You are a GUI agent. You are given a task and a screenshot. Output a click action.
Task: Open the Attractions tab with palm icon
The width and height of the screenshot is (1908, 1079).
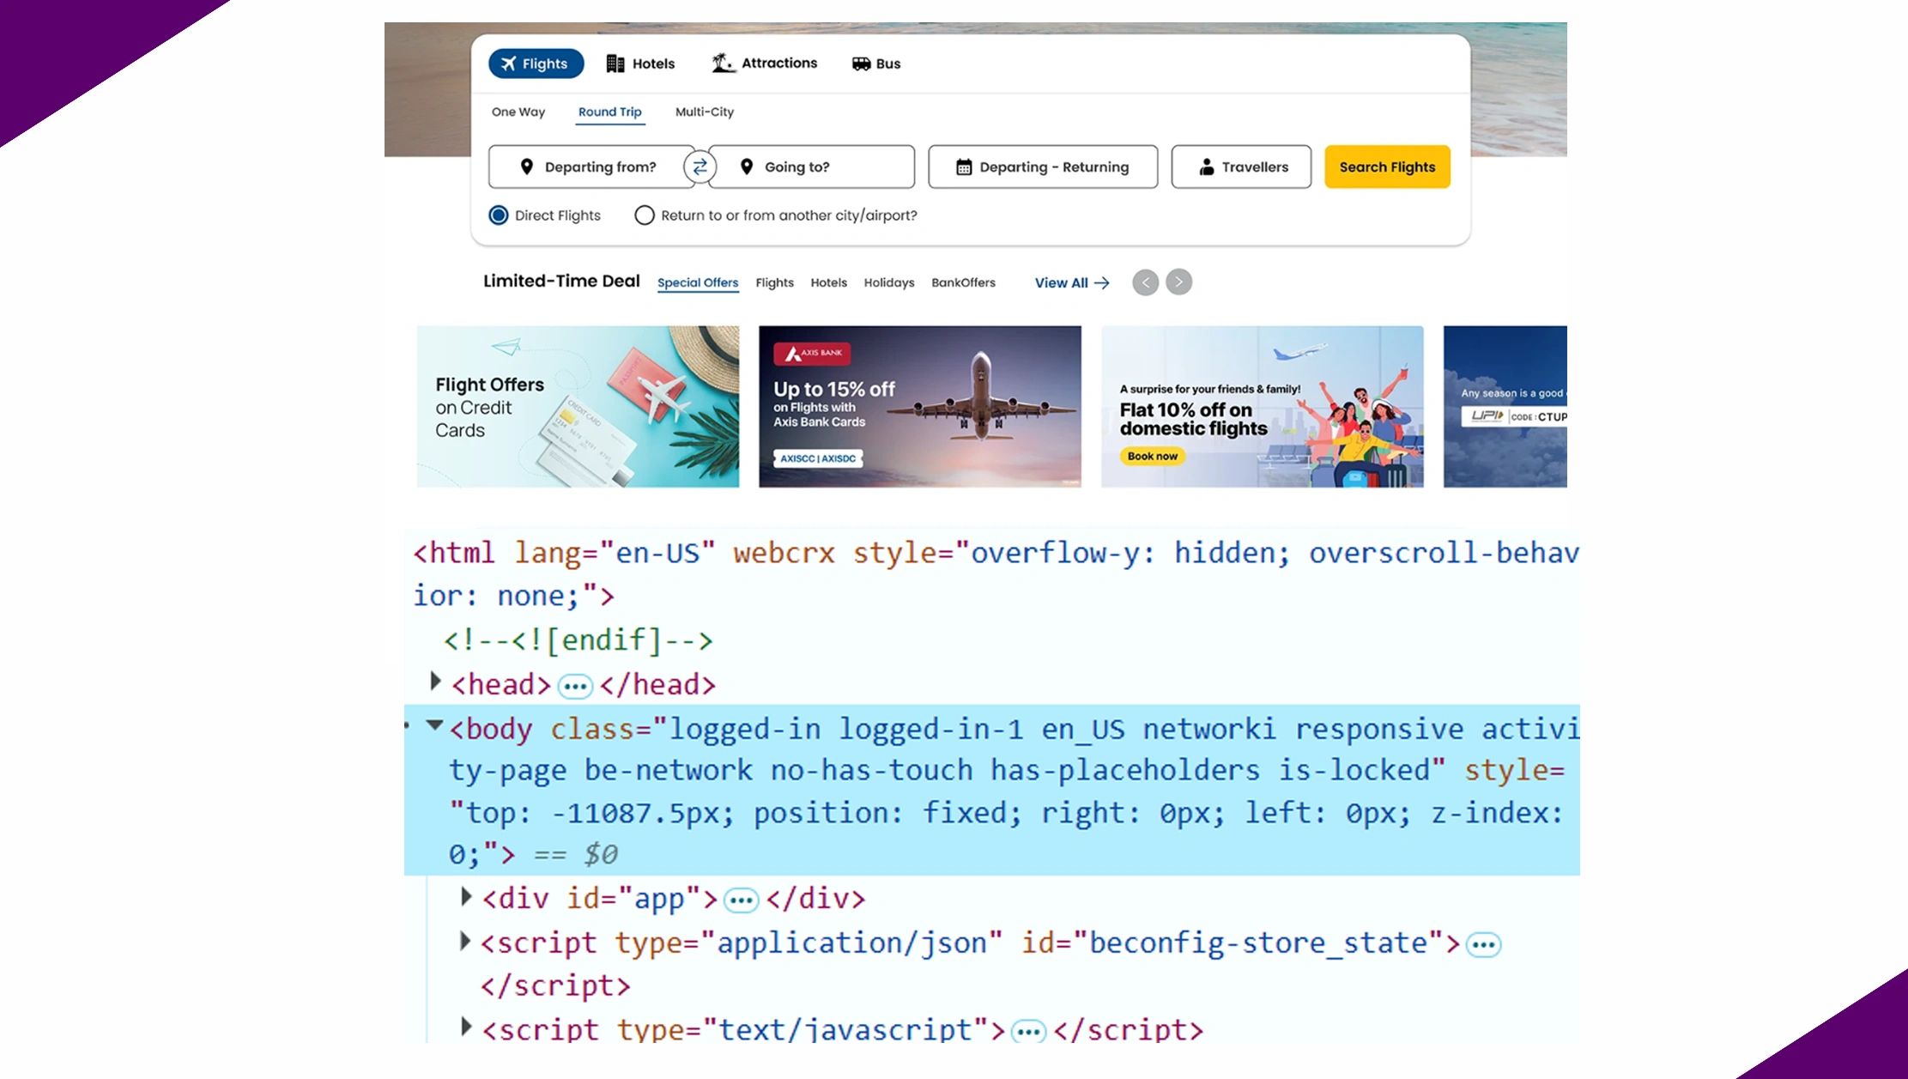click(764, 64)
